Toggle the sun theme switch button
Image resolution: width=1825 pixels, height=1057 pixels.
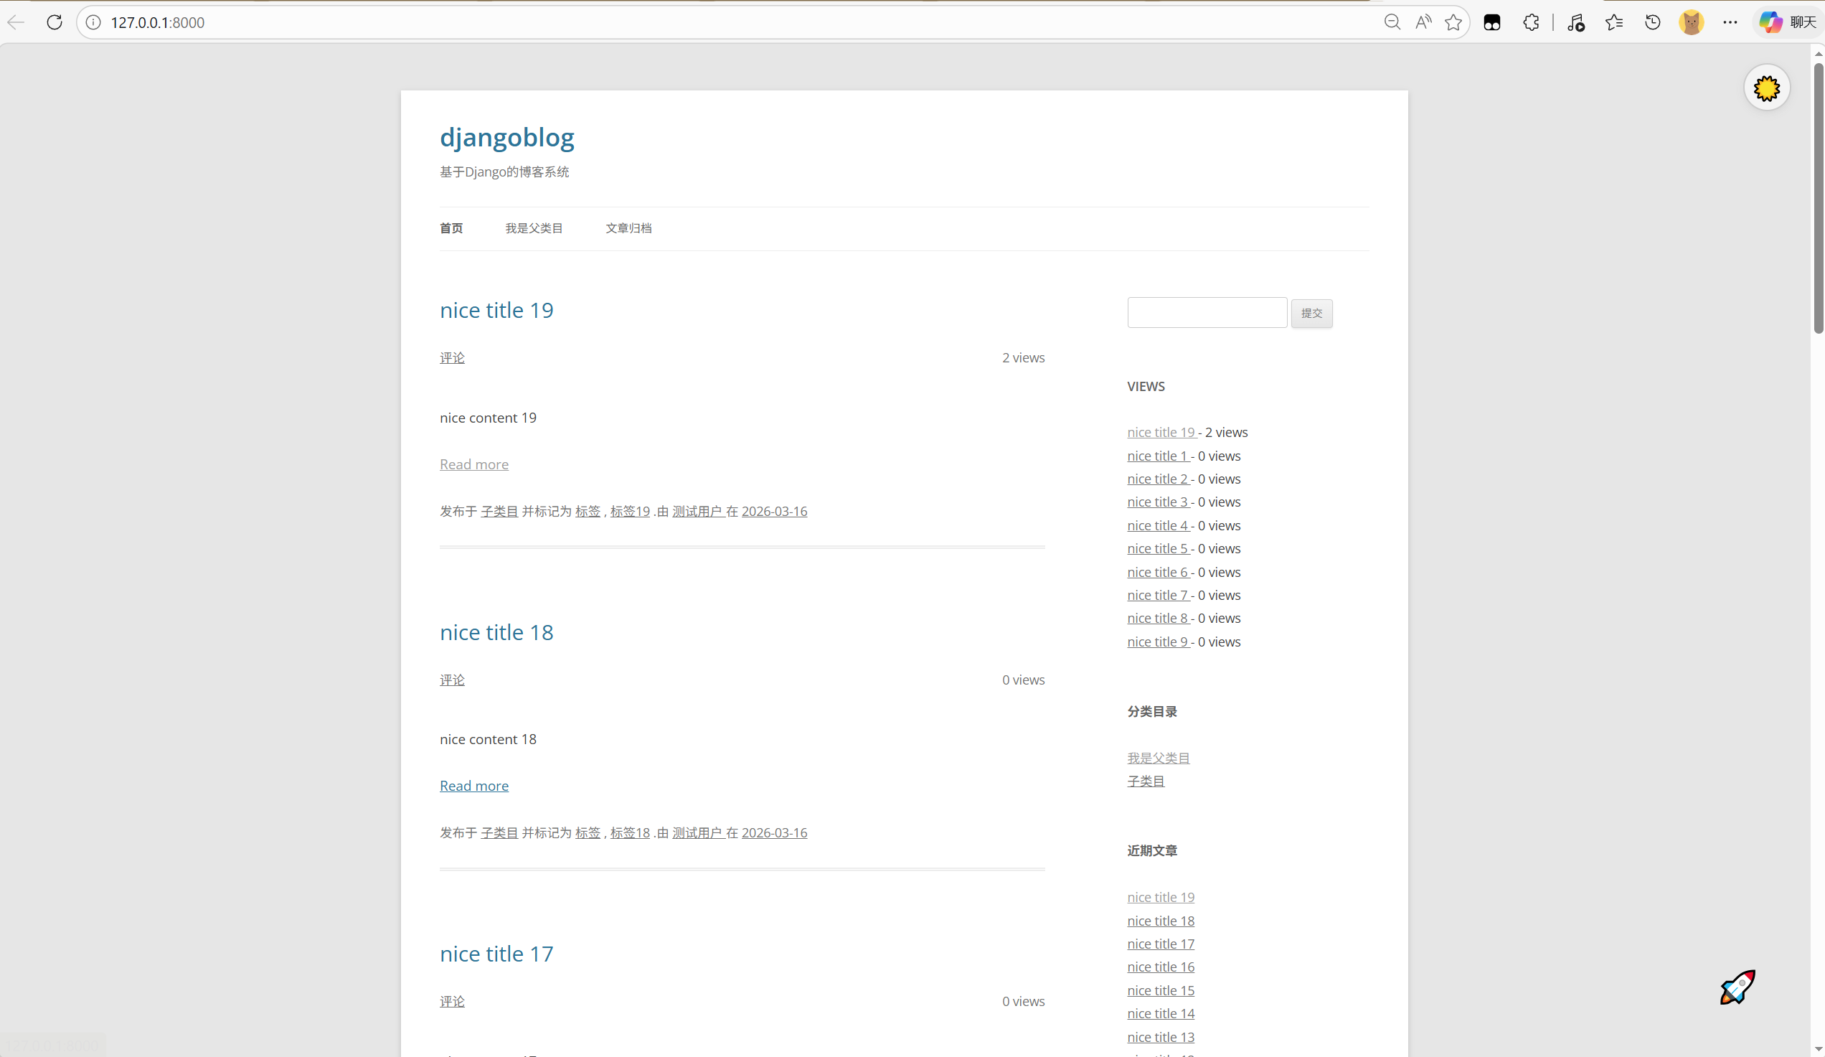click(x=1766, y=88)
